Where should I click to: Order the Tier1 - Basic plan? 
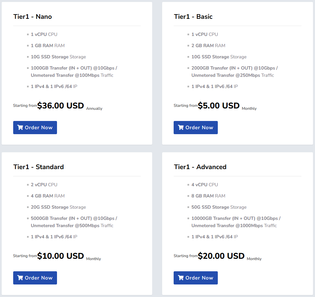pos(195,128)
